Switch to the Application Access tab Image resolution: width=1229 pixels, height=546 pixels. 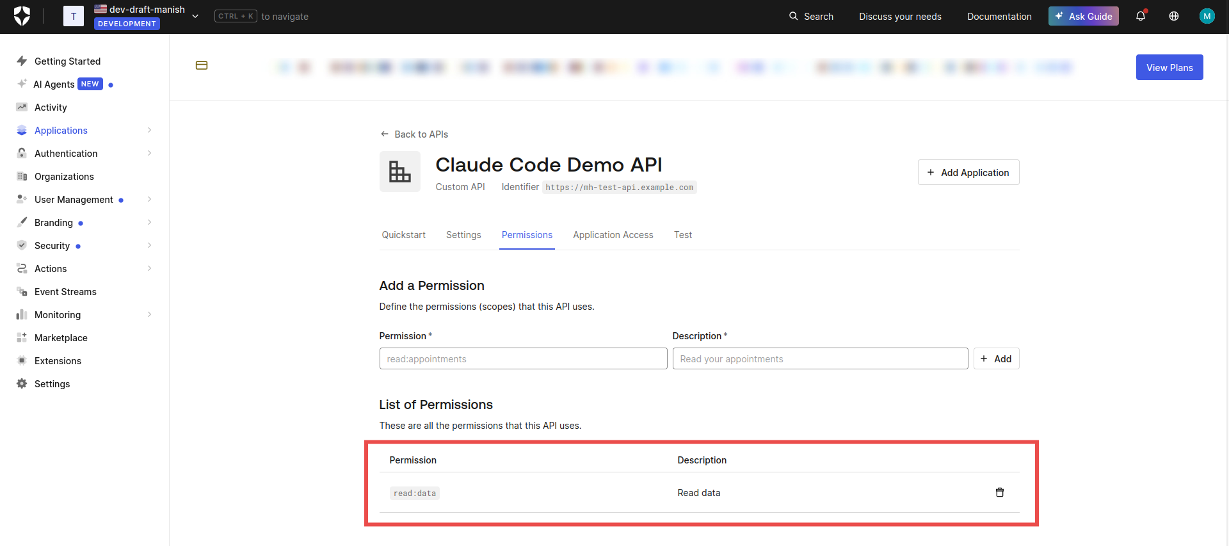(613, 235)
